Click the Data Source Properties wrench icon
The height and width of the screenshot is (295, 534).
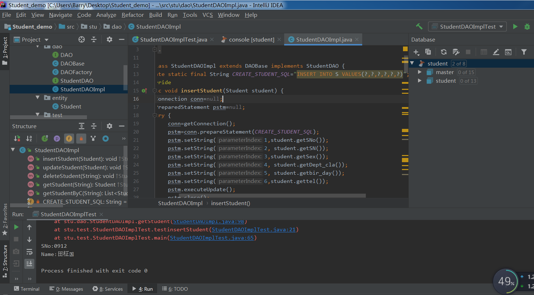coord(456,52)
